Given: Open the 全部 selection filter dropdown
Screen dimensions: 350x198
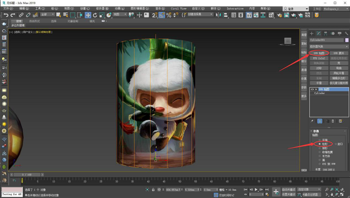Looking at the screenshot, I should [x=47, y=14].
